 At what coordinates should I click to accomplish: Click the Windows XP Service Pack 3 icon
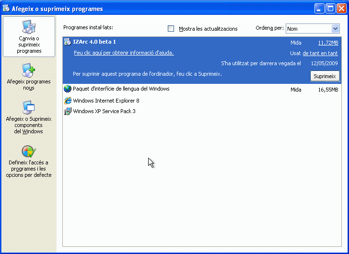coord(68,111)
